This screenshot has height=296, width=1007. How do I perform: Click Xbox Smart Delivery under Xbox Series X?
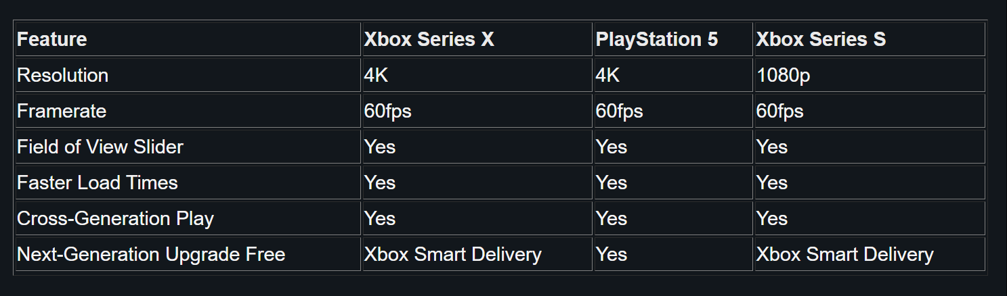click(453, 254)
